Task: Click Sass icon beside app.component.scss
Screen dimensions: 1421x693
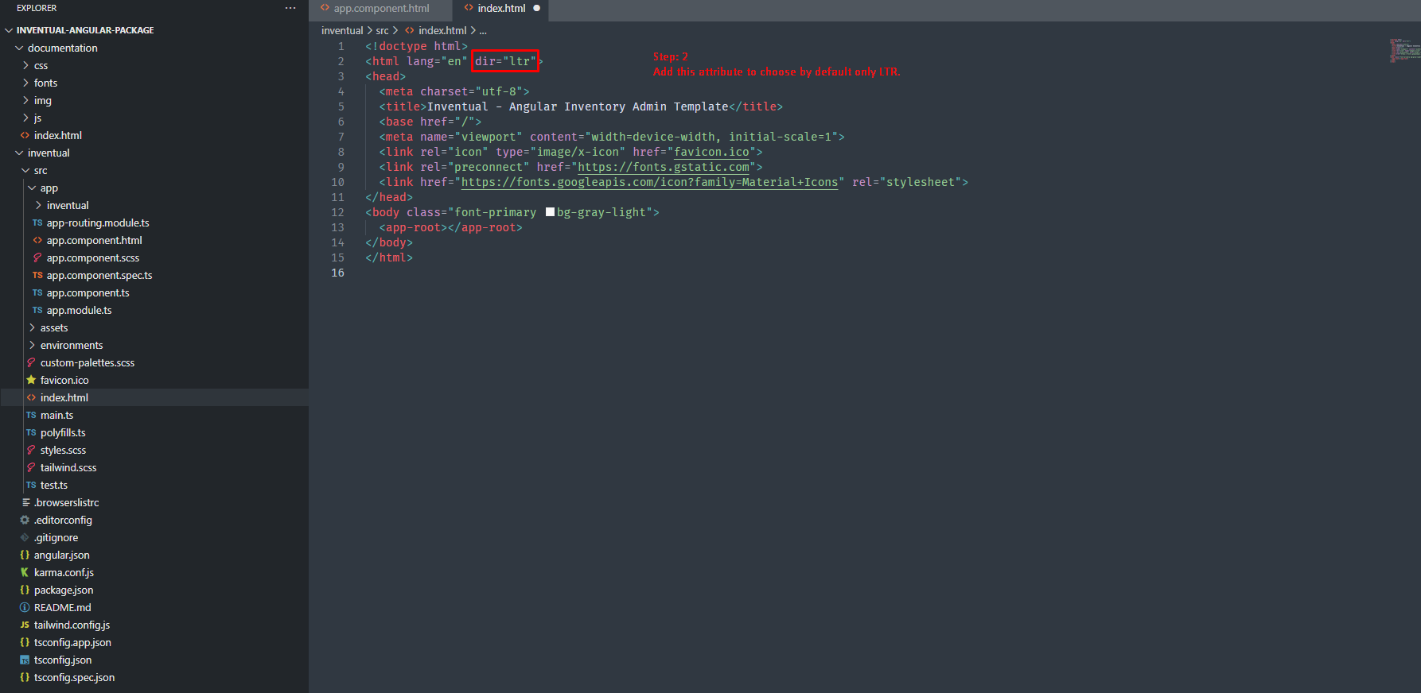Action: (37, 257)
